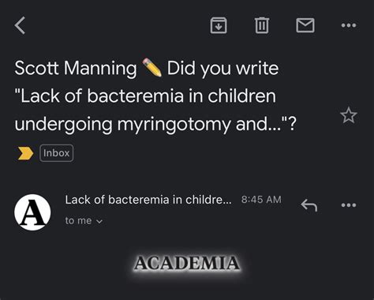The height and width of the screenshot is (300, 374).
Task: Go back using the left arrow
Action: (20, 25)
